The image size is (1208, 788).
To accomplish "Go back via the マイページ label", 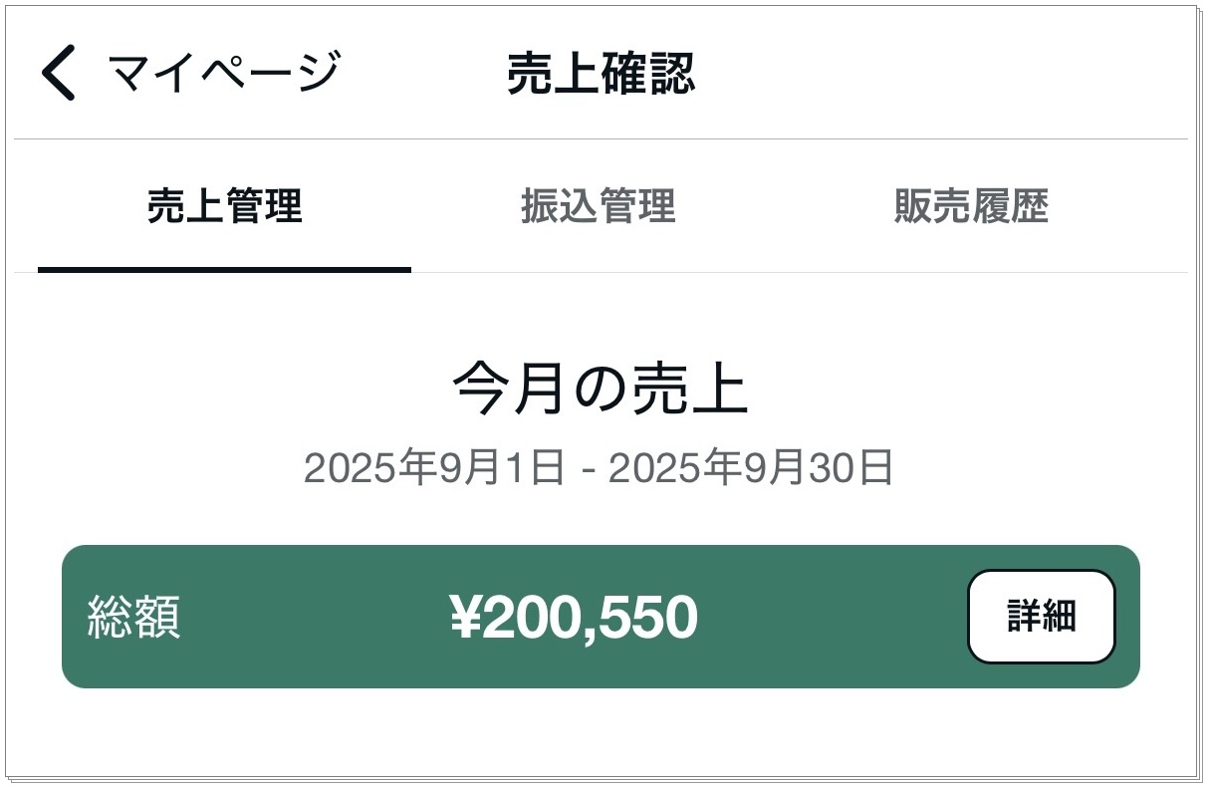I will (224, 74).
